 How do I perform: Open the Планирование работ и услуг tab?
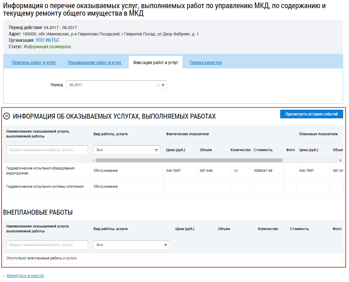pos(95,62)
